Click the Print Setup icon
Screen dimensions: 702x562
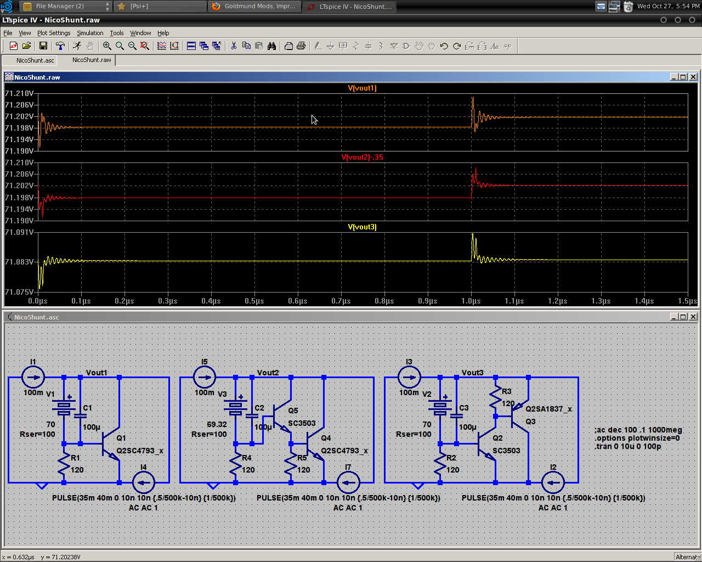pos(288,46)
